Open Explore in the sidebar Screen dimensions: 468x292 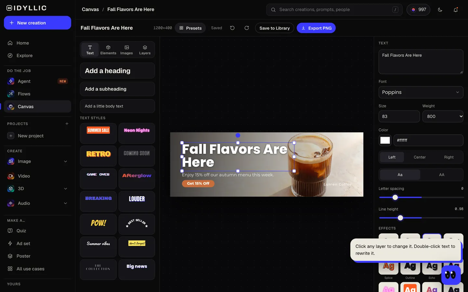click(37, 55)
